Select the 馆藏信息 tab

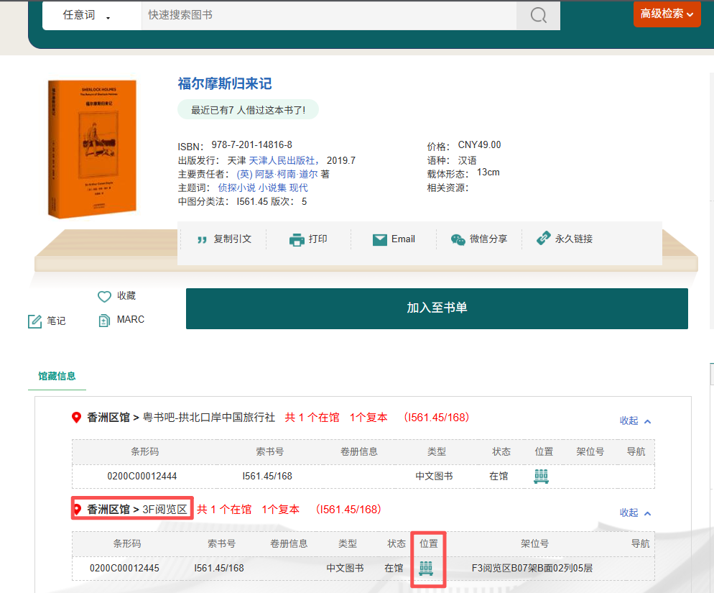[57, 376]
